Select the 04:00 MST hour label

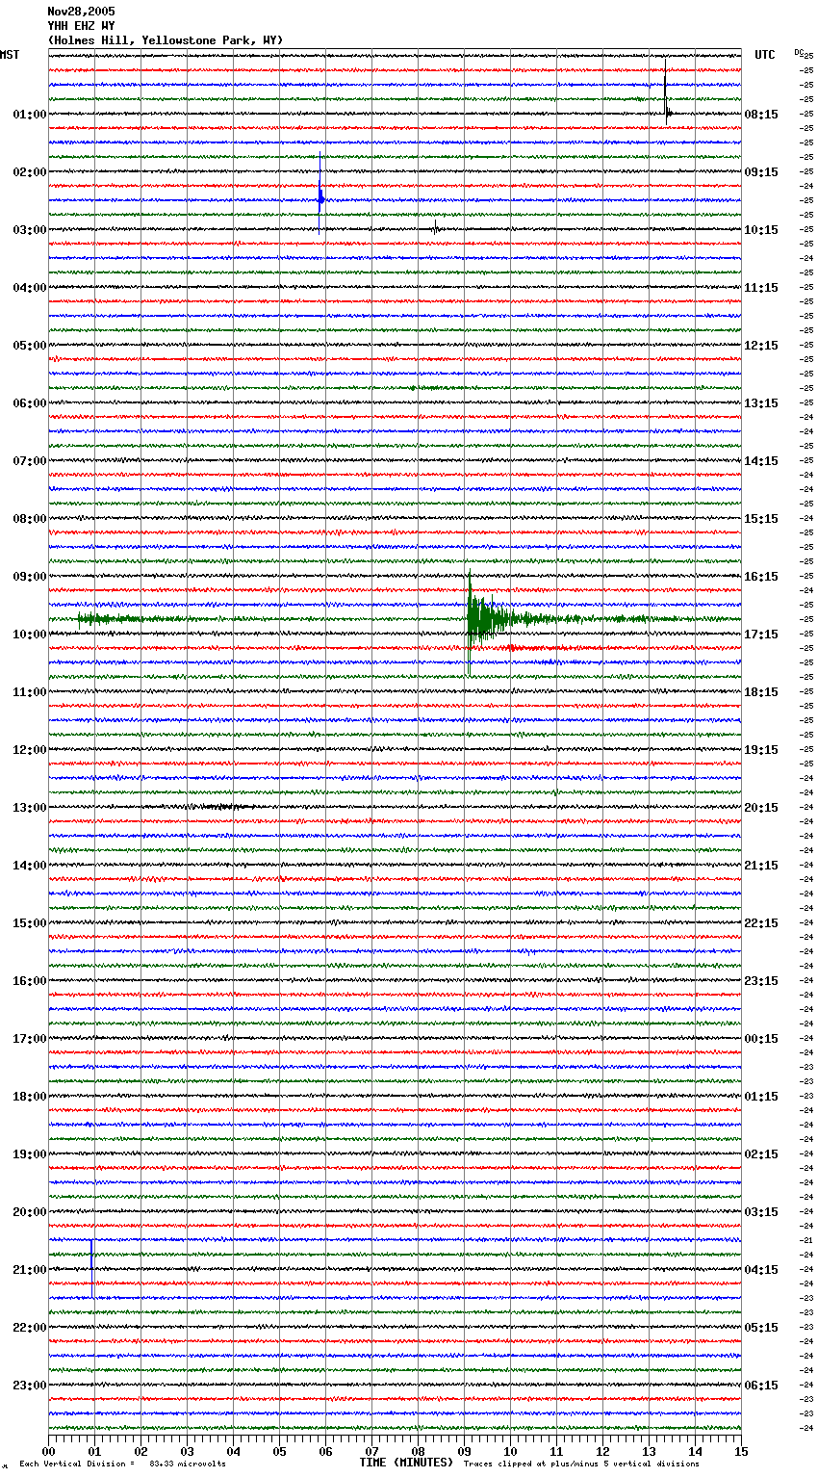tap(29, 288)
